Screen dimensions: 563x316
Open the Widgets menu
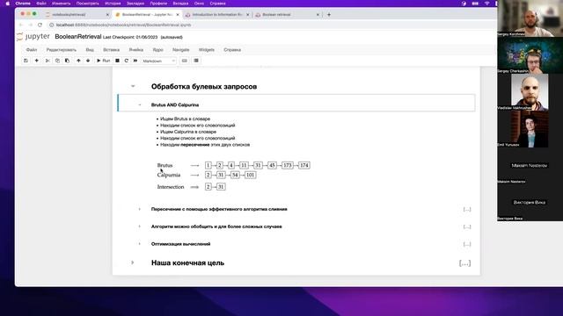[x=207, y=50]
